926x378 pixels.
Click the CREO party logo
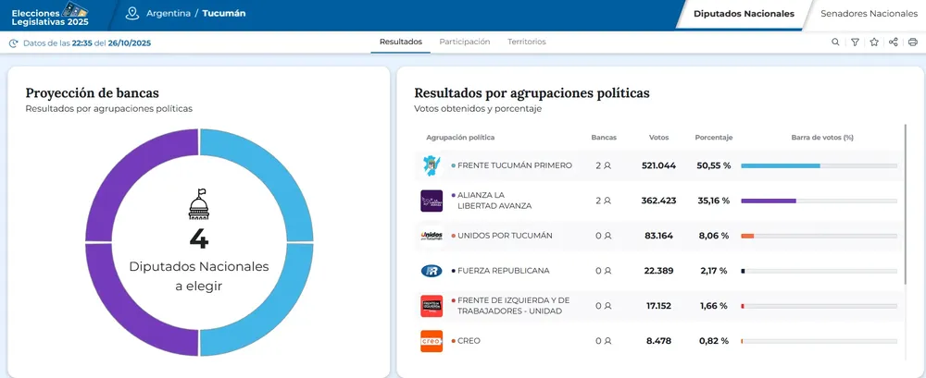pyautogui.click(x=431, y=341)
